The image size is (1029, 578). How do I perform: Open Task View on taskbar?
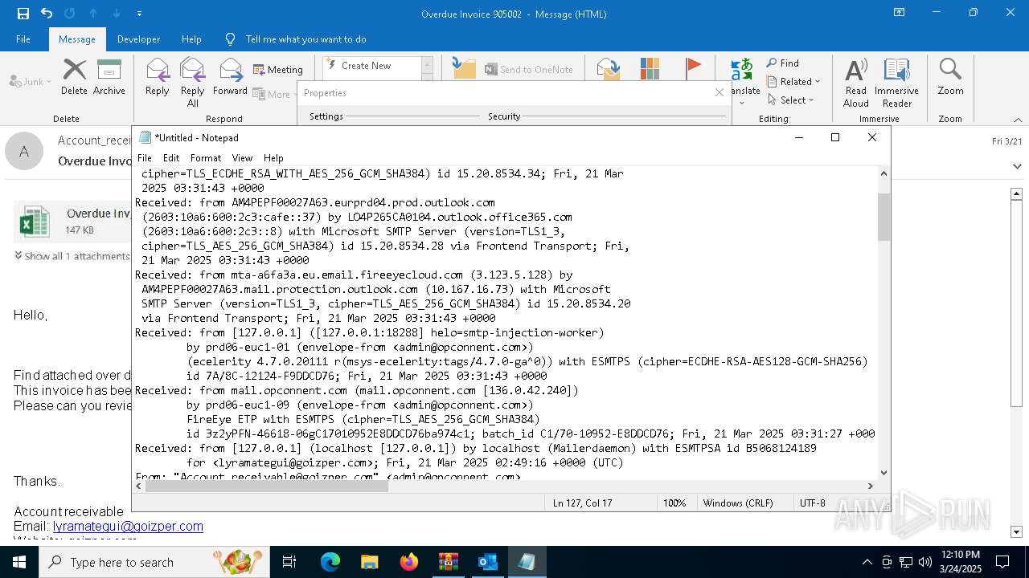289,562
